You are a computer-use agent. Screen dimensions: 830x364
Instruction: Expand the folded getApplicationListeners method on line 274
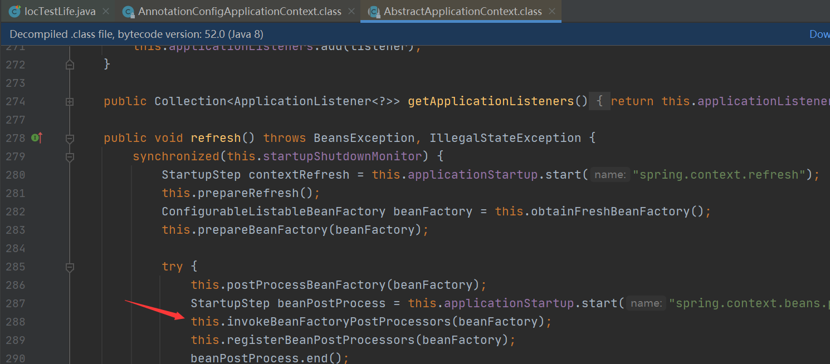coord(70,101)
